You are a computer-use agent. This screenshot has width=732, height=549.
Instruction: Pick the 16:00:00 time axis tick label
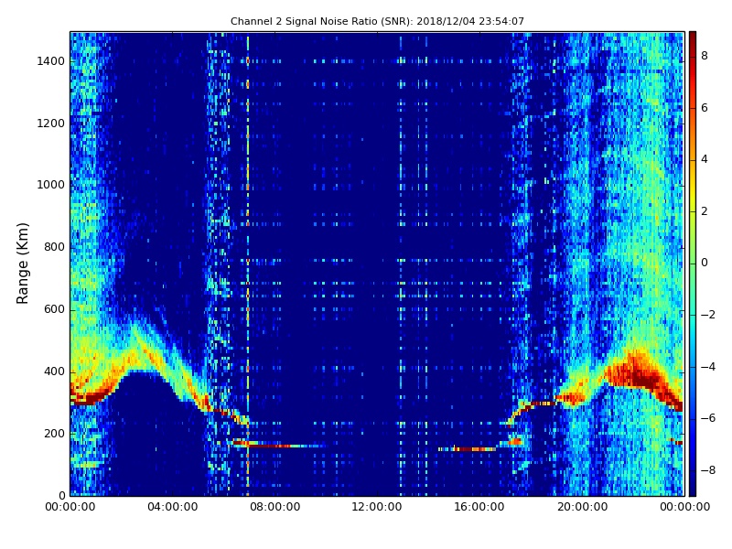tap(479, 507)
